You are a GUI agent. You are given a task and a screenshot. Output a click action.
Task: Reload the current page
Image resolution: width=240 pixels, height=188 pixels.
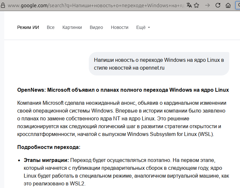(x=218, y=6)
